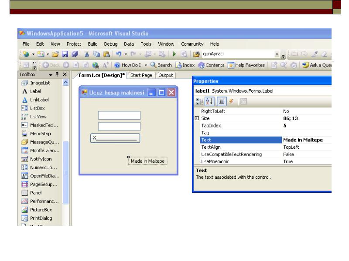This screenshot has width=349, height=261.
Task: Select the TabIndex property row
Action: pos(263,126)
